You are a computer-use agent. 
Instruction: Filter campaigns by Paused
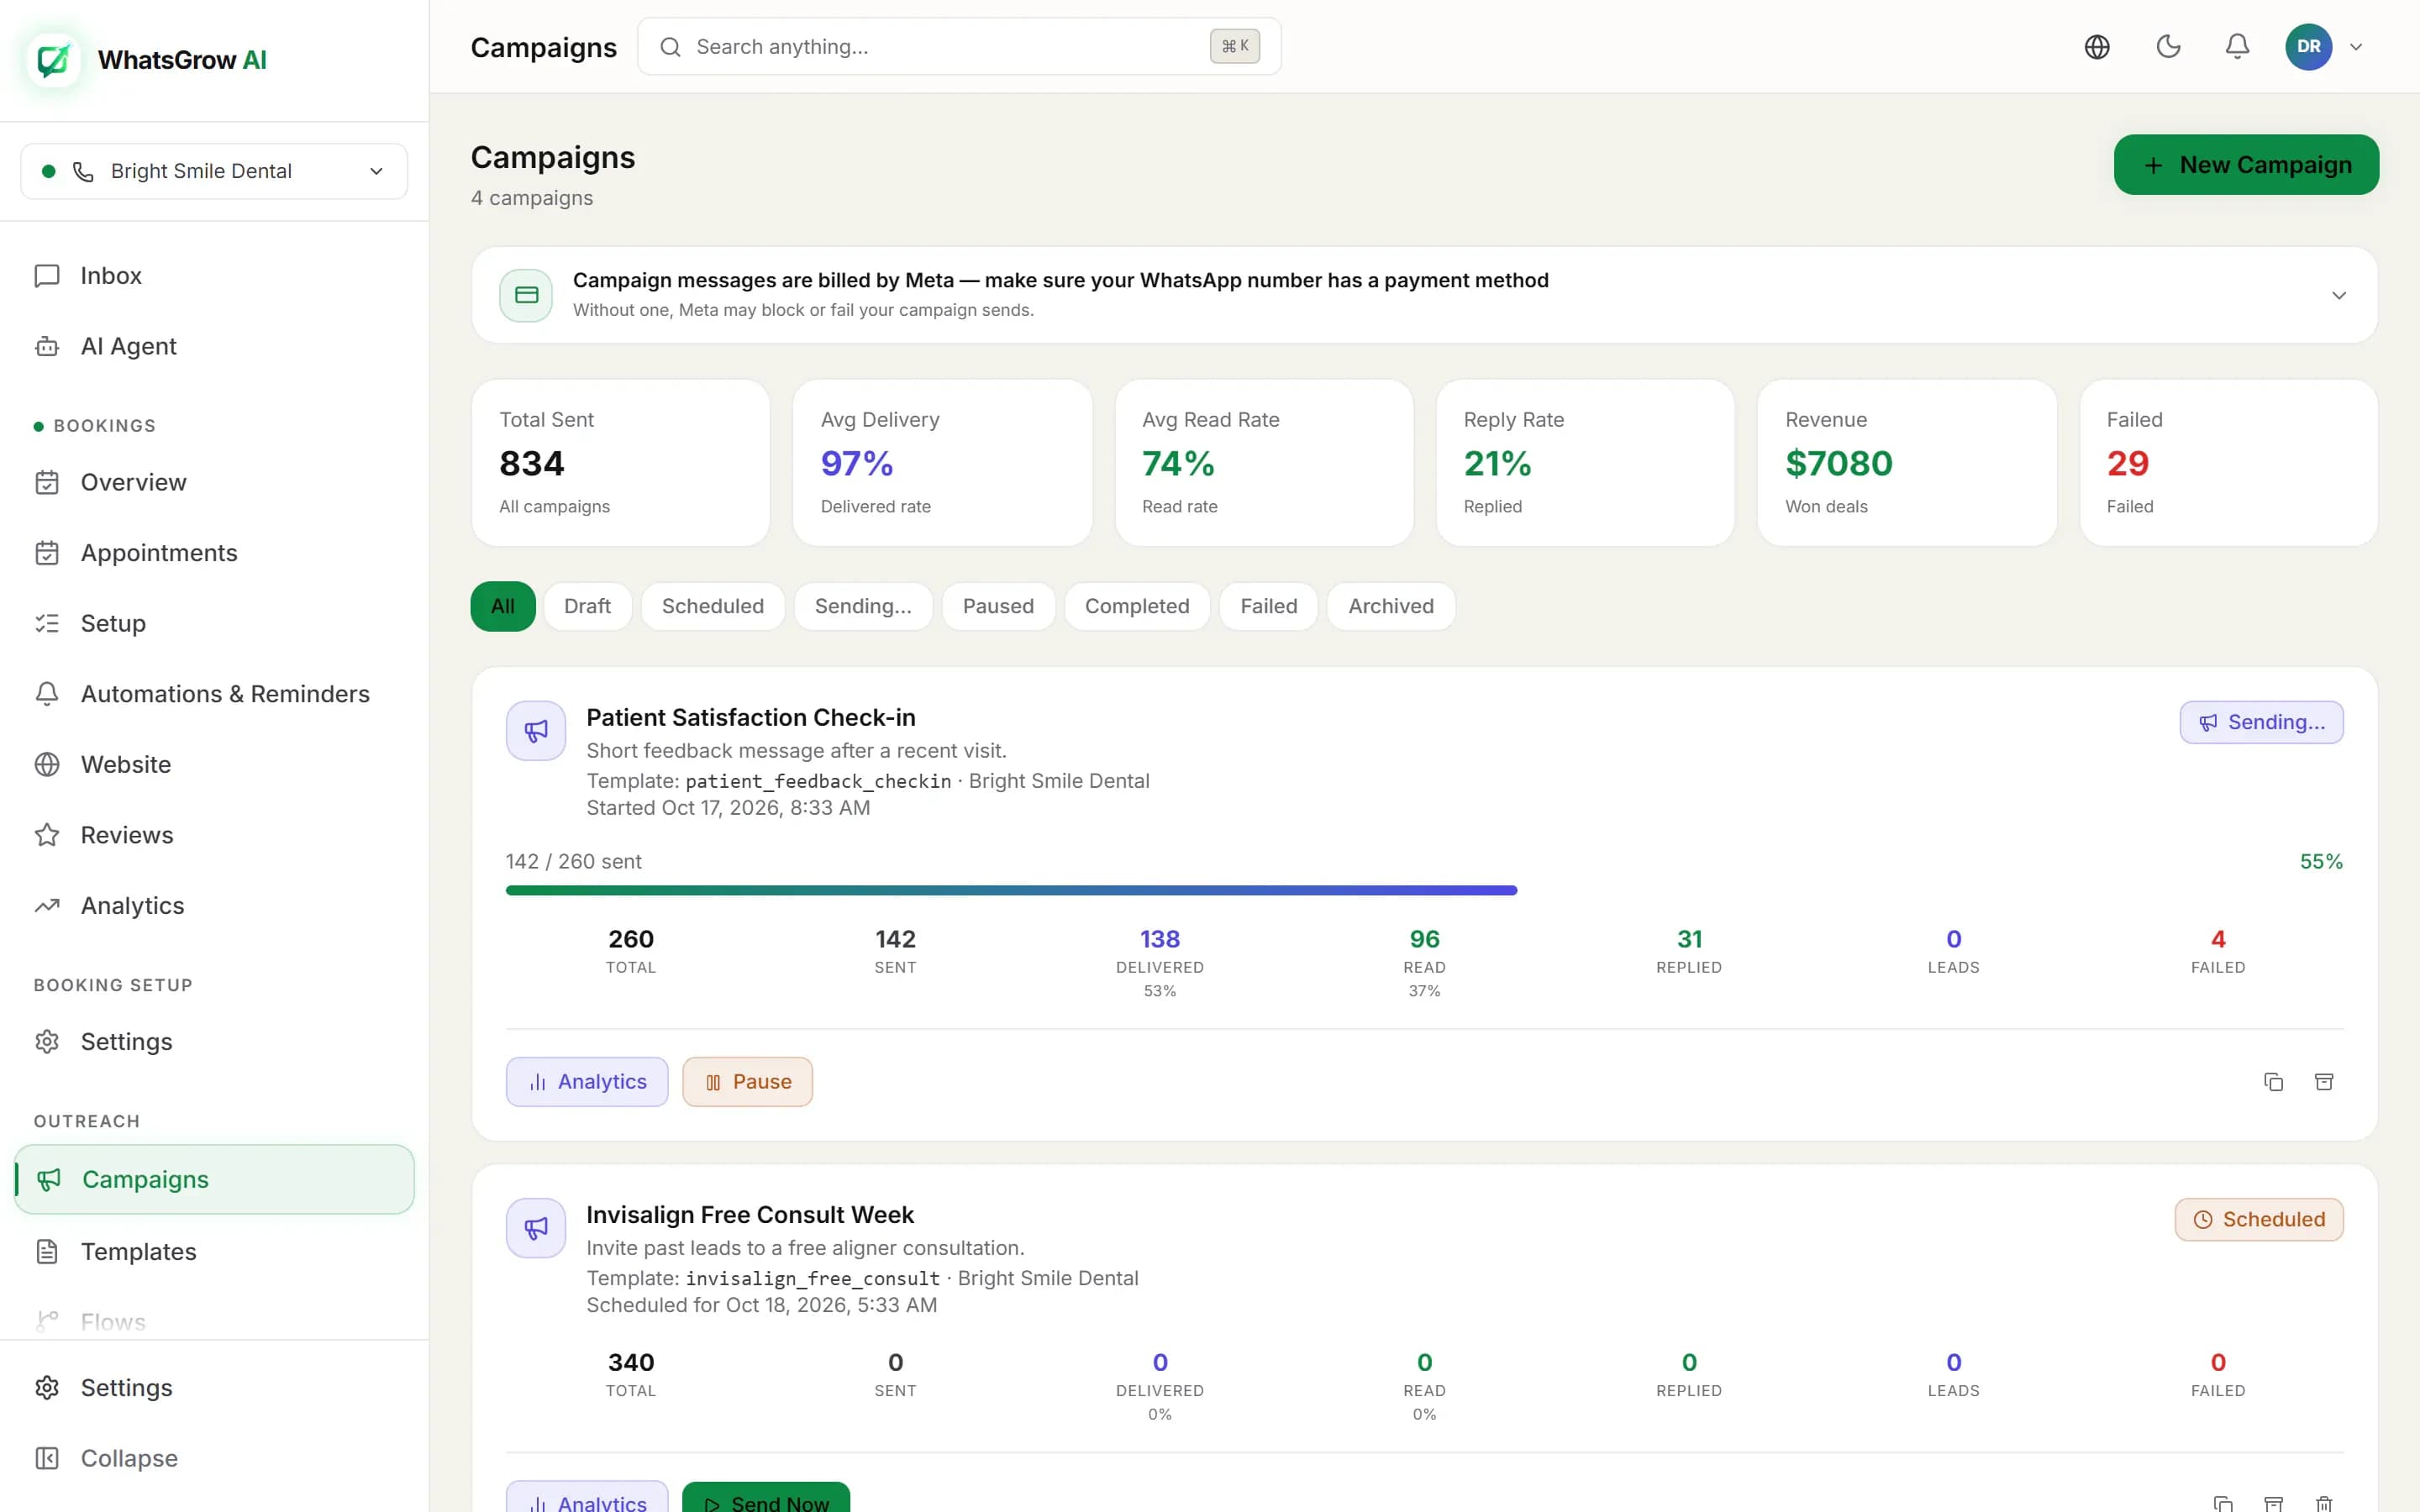click(x=998, y=606)
